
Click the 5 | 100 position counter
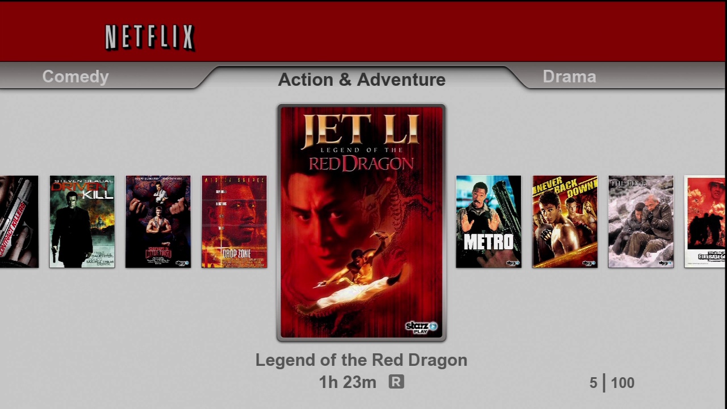pyautogui.click(x=612, y=383)
